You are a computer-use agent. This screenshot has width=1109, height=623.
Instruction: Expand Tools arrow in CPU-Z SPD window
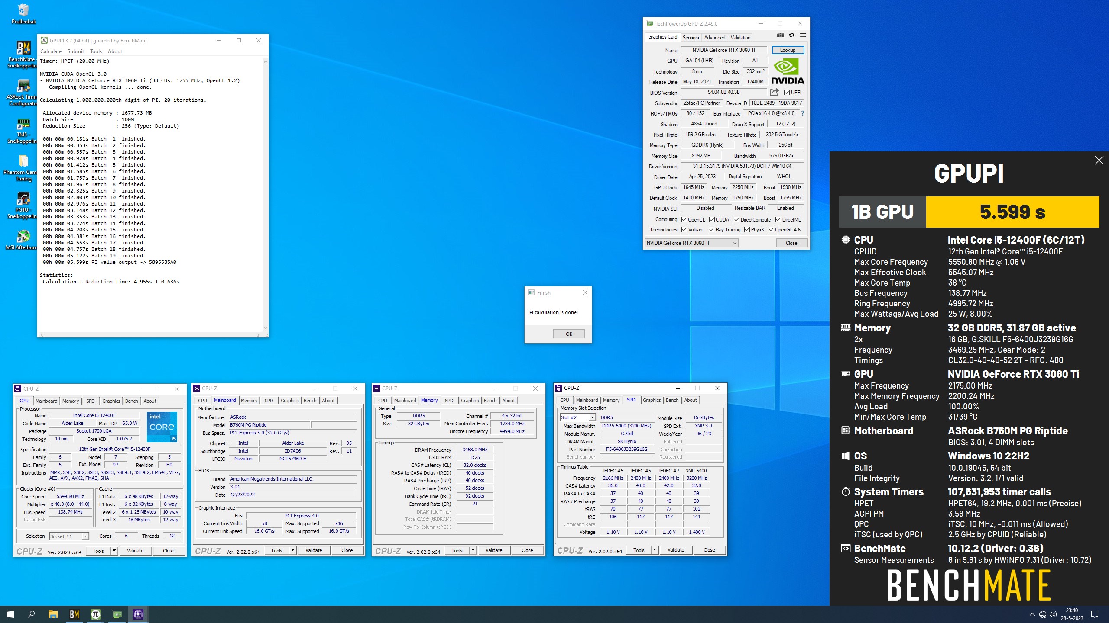tap(655, 550)
